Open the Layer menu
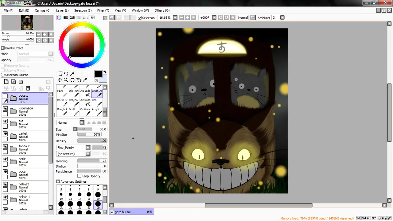The width and height of the screenshot is (393, 221). pyautogui.click(x=62, y=10)
